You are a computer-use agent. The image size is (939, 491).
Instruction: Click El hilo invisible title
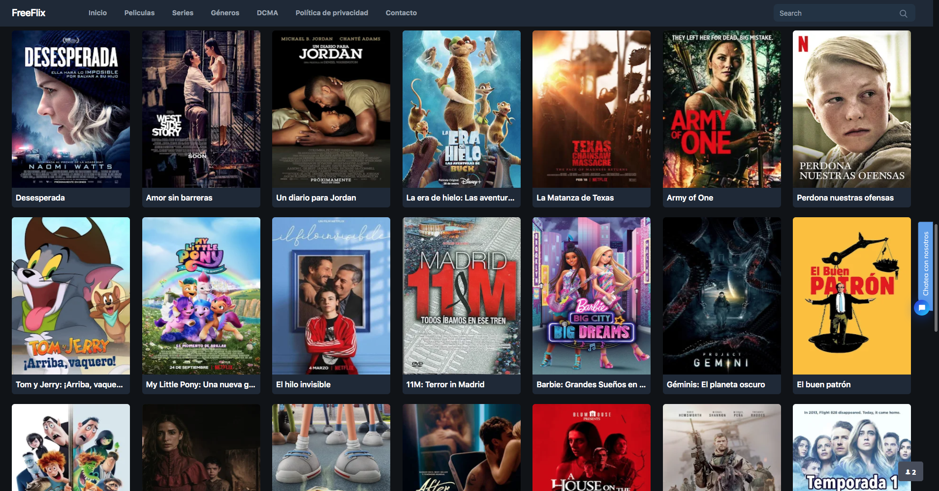point(303,384)
